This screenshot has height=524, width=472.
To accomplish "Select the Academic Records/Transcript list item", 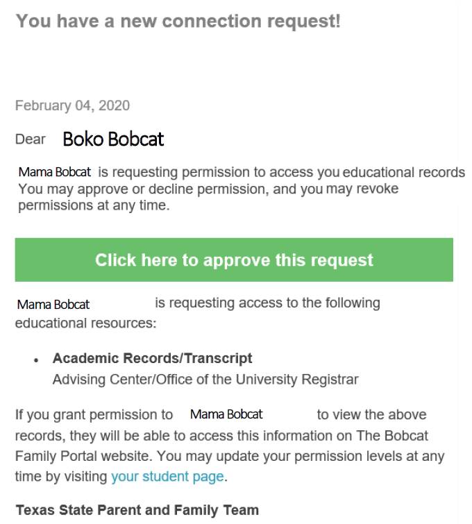I will (152, 359).
